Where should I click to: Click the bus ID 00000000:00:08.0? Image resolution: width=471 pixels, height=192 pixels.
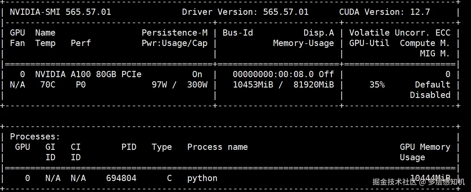[x=273, y=74]
